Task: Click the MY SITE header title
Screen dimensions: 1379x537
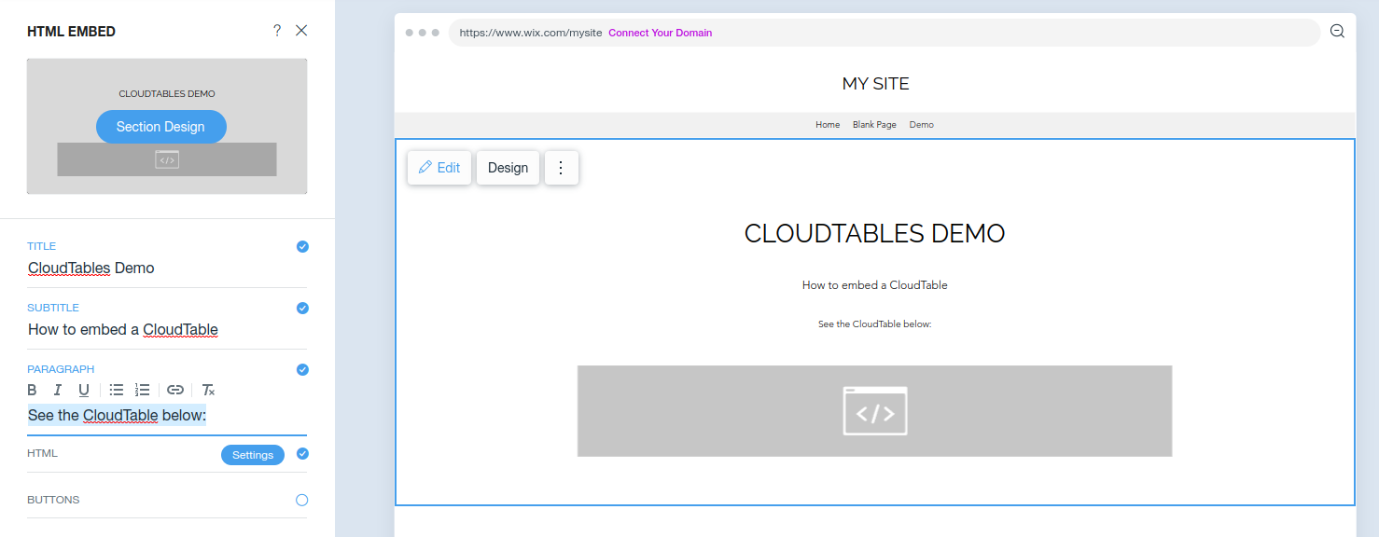Action: click(x=875, y=84)
